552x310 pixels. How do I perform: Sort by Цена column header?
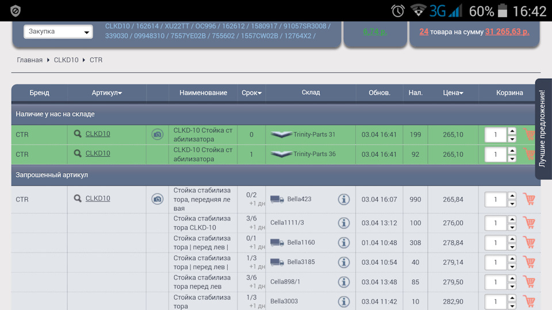point(453,92)
